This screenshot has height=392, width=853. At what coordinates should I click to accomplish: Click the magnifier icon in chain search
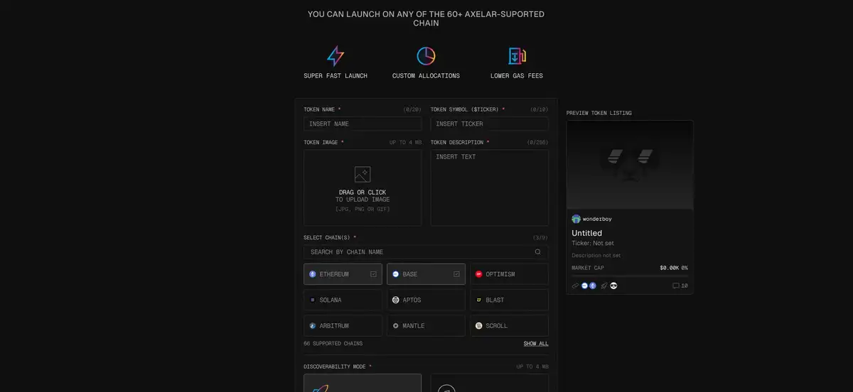(x=538, y=252)
